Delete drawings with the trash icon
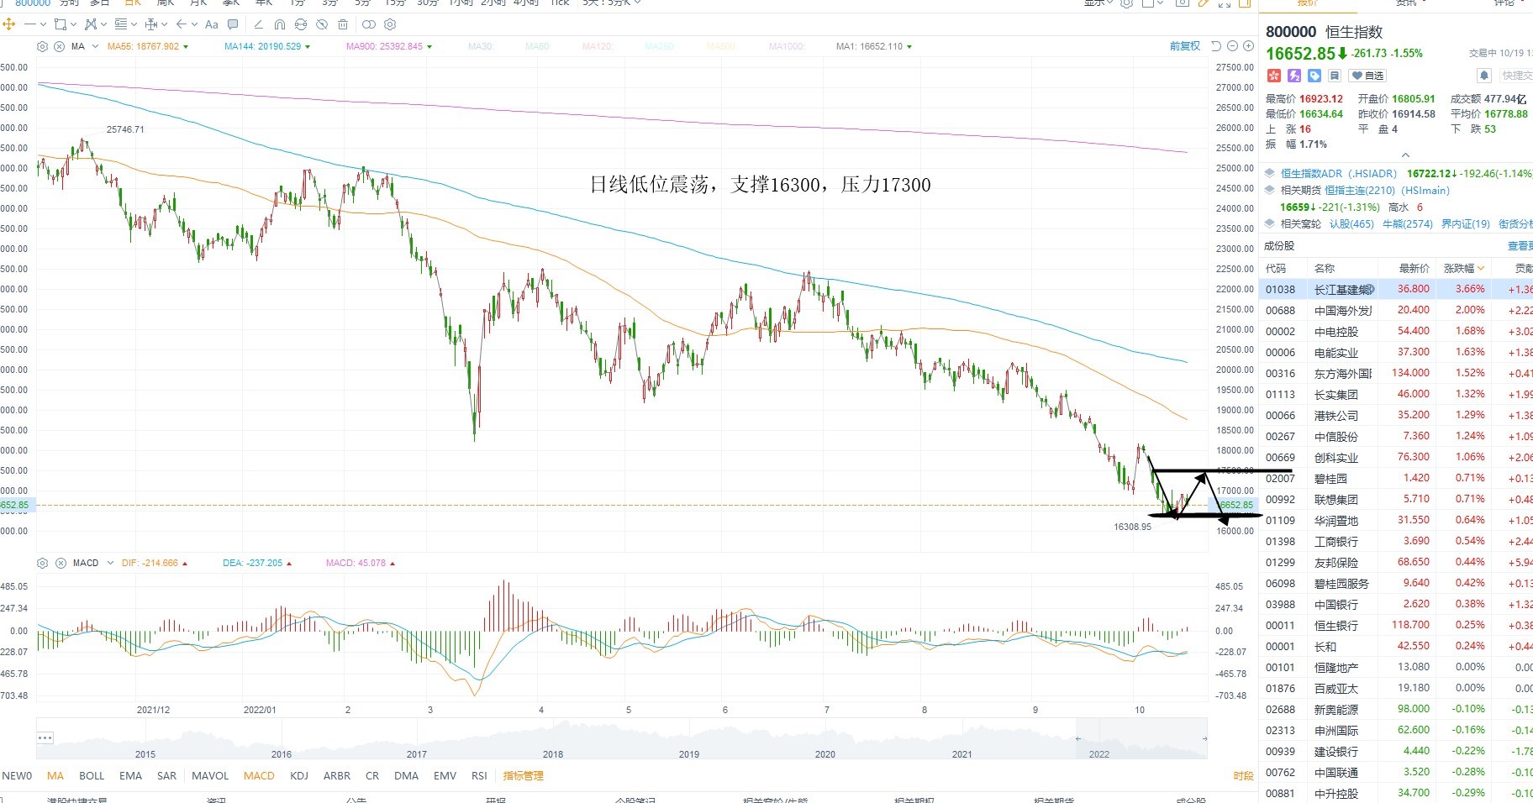Viewport: 1533px width, 803px height. [343, 24]
